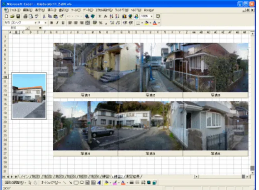Switch to the first sheet tab メイン

[25, 176]
